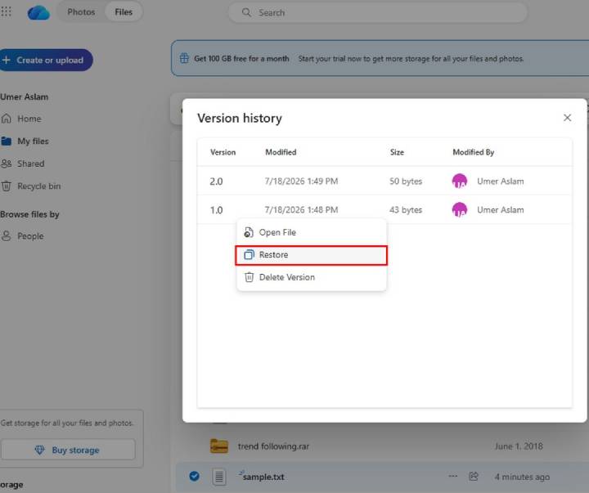Click the share icon for sample.txt

474,476
